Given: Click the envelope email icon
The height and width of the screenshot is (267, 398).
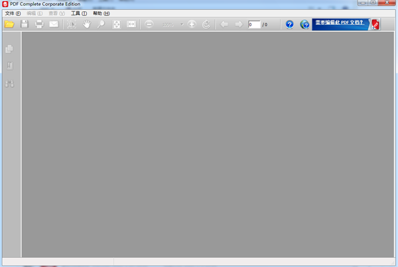Looking at the screenshot, I should 54,24.
